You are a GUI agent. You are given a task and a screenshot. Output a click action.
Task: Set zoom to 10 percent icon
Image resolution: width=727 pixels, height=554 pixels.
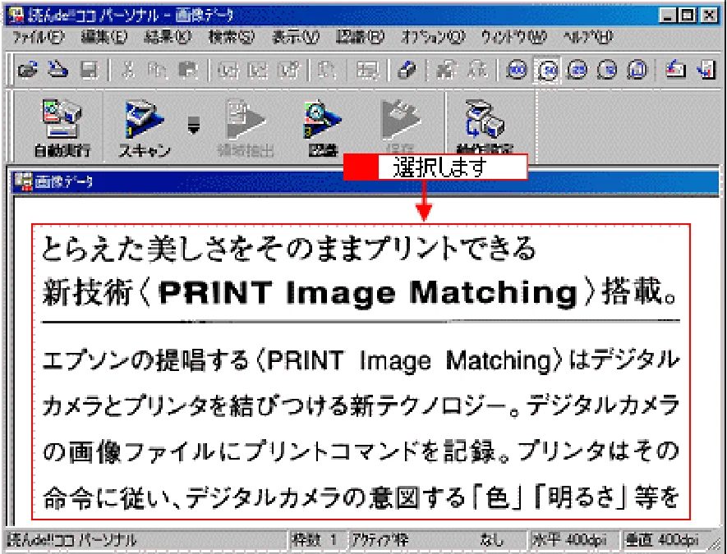point(607,70)
